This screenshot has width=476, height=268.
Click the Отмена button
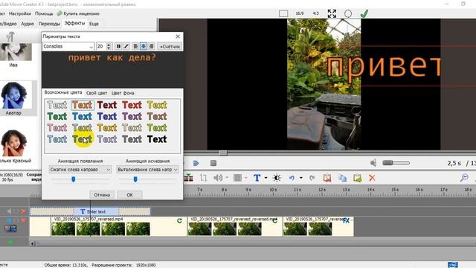[102, 195]
